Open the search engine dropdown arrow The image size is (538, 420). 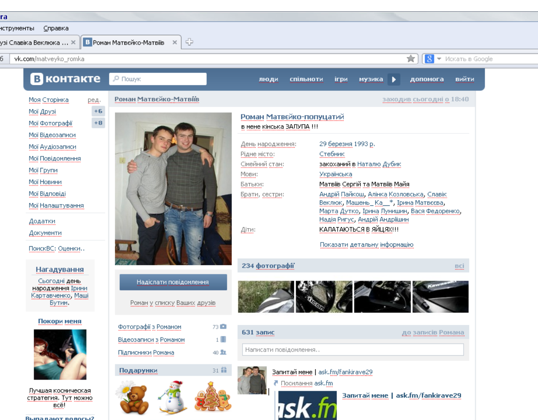click(x=439, y=59)
